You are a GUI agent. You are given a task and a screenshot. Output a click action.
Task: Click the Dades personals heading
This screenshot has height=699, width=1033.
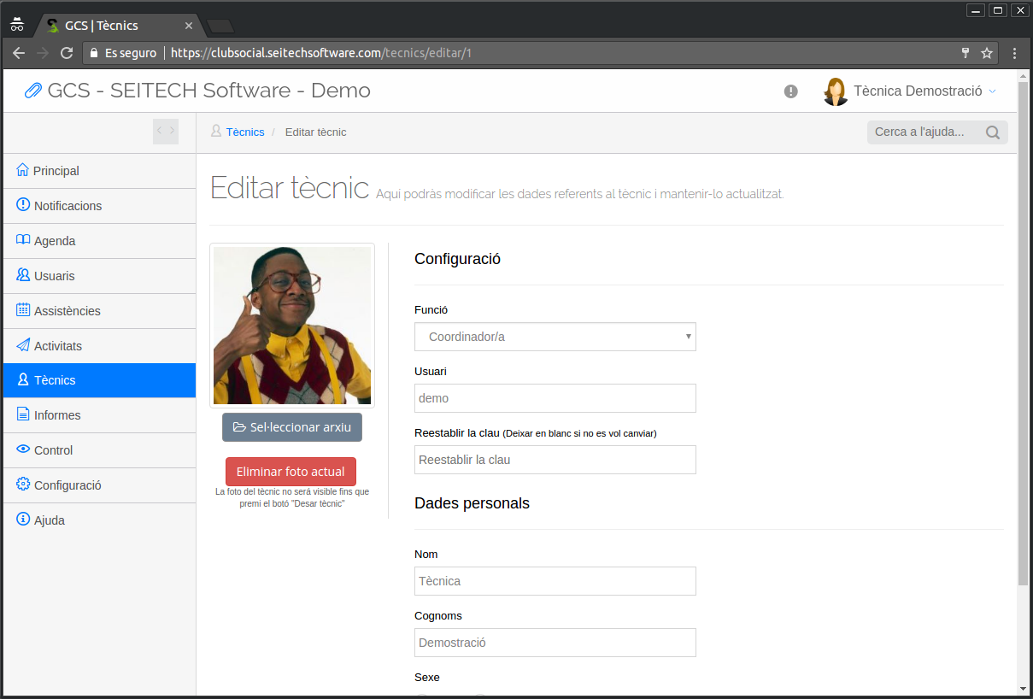pyautogui.click(x=472, y=503)
